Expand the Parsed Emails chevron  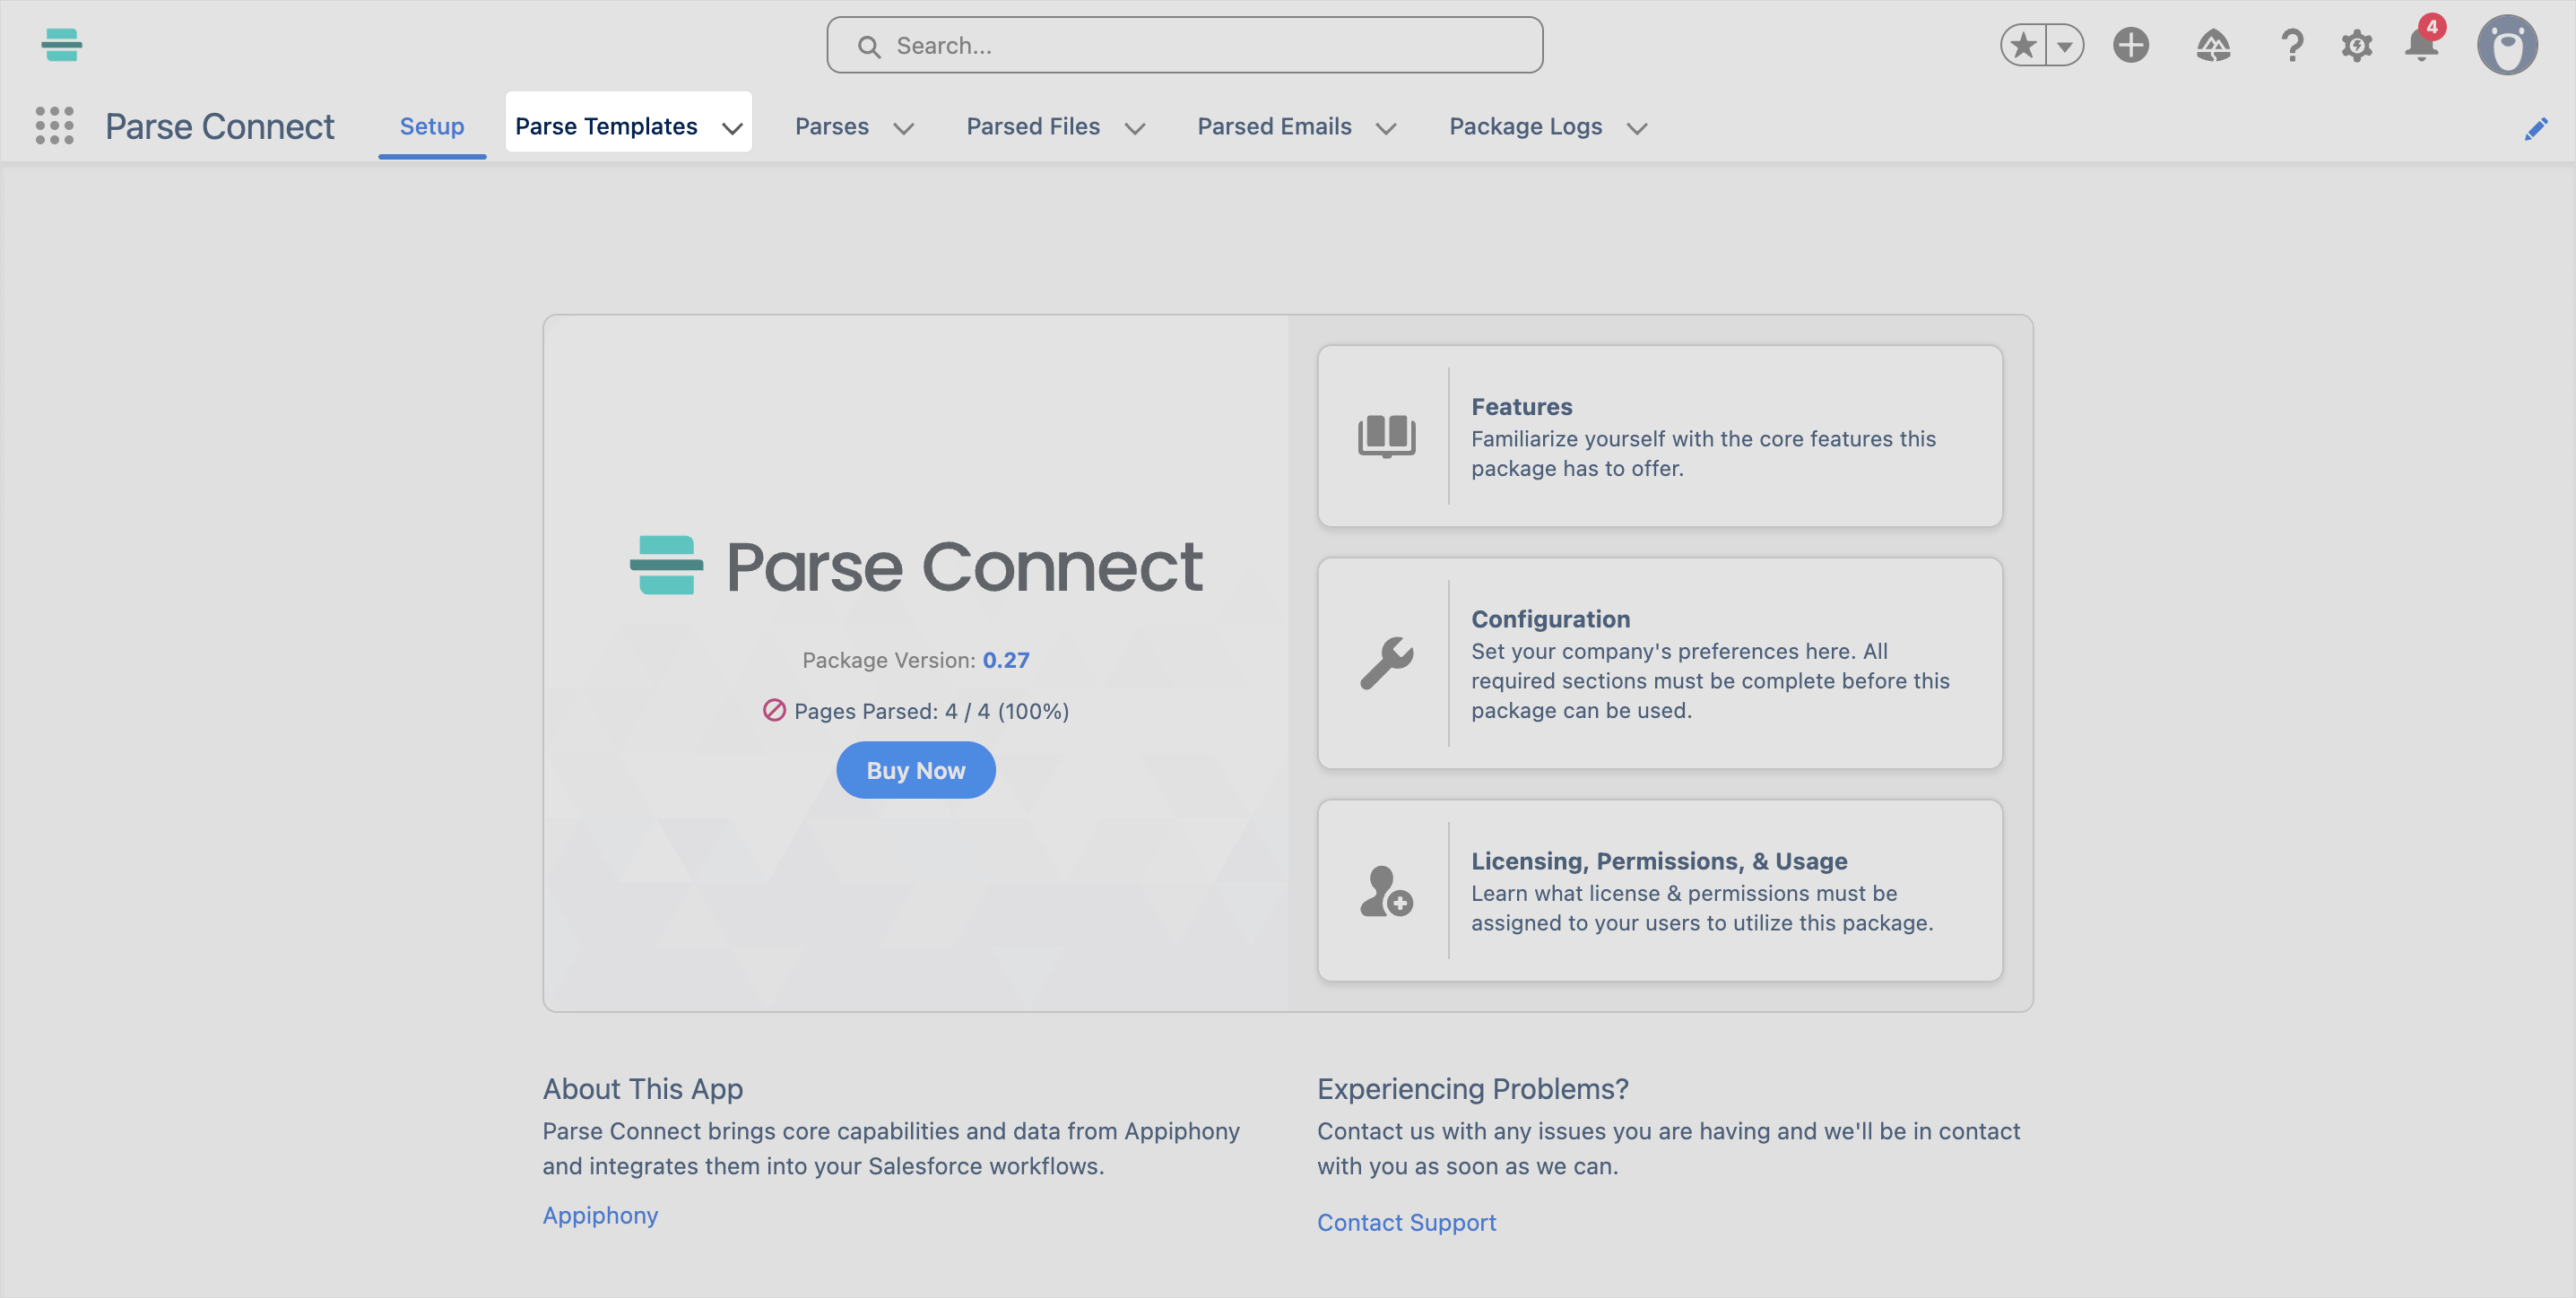coord(1385,128)
